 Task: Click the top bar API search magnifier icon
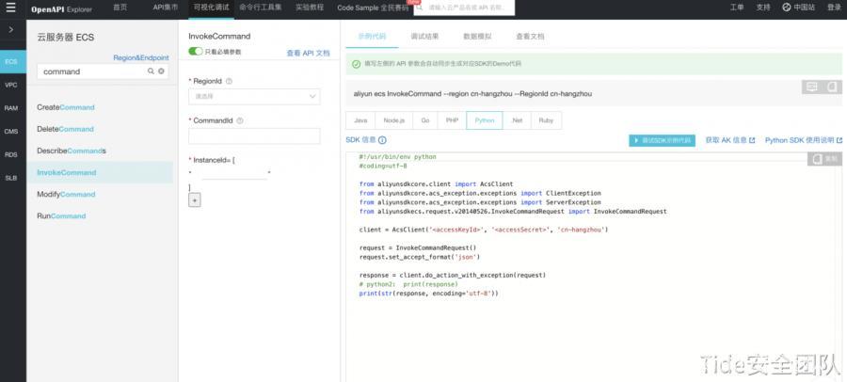click(x=421, y=8)
